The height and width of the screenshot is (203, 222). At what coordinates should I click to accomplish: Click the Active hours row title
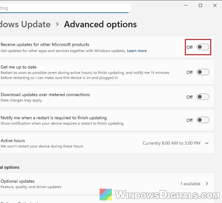click(x=13, y=141)
